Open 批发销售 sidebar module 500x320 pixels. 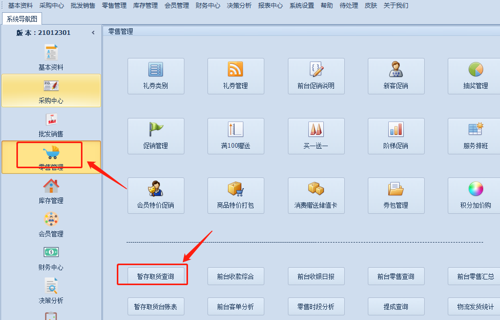tap(51, 125)
